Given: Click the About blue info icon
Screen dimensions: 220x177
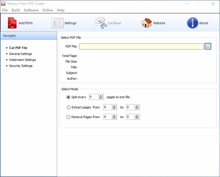Looking at the screenshot, I should (192, 23).
